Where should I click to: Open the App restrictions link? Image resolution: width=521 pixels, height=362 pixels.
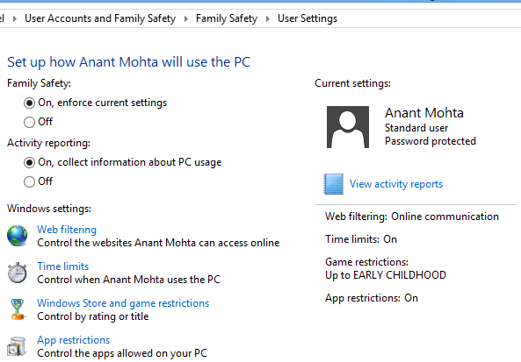(74, 340)
